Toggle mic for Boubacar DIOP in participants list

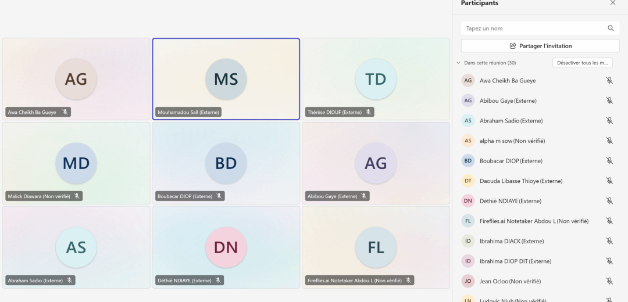click(609, 161)
